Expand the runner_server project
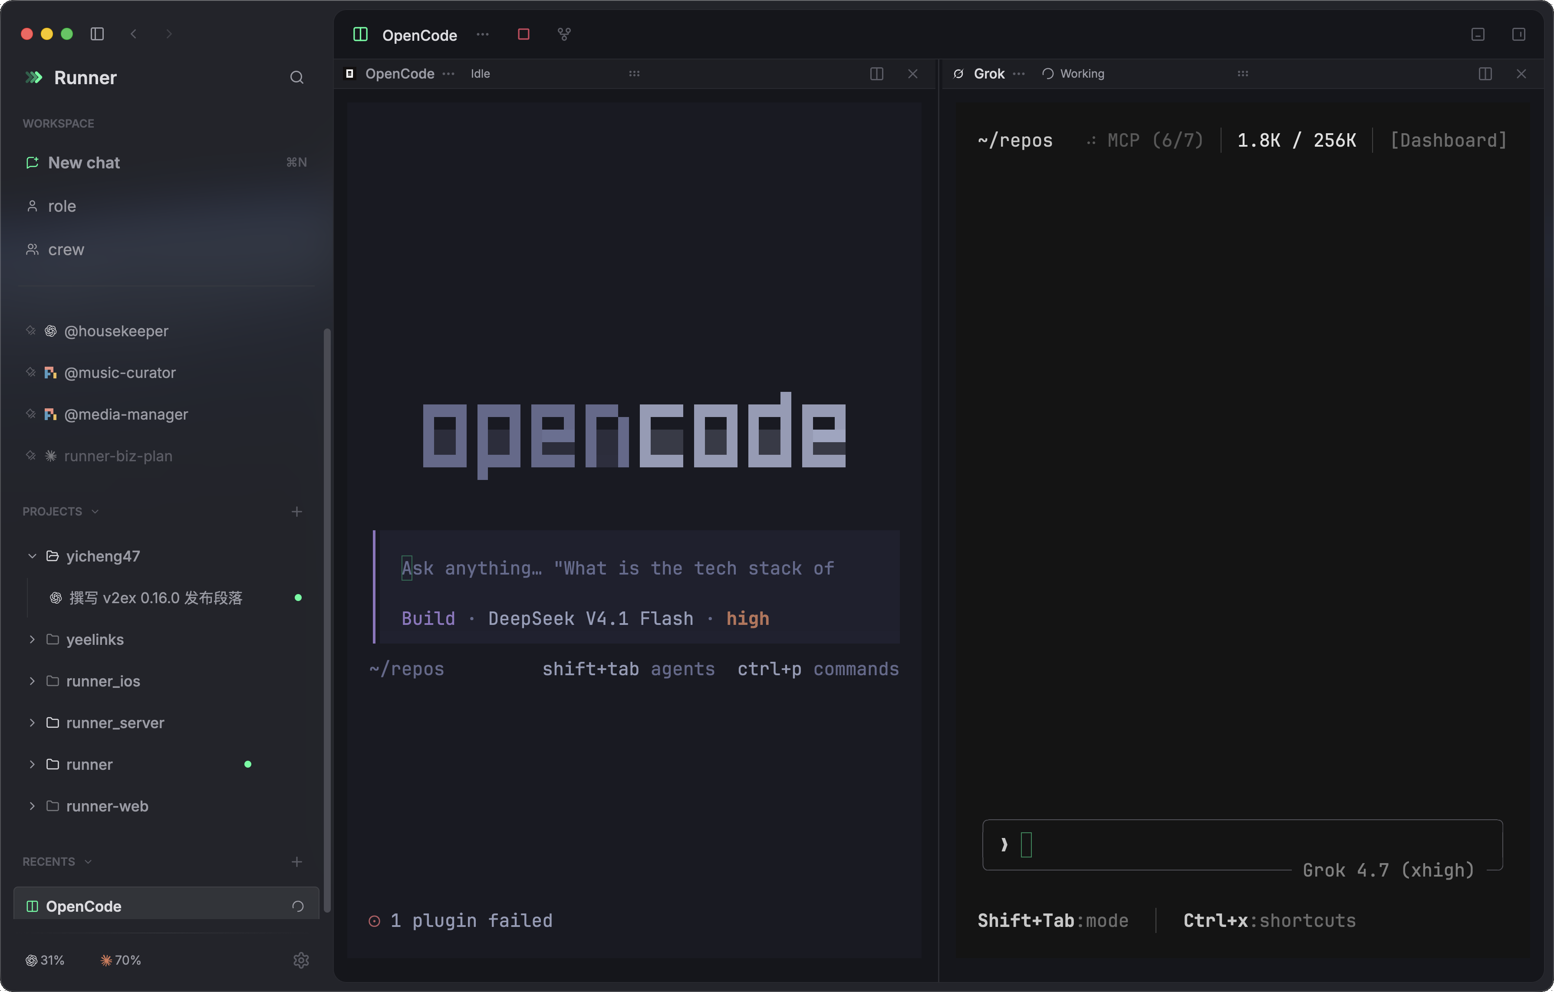 click(x=32, y=723)
